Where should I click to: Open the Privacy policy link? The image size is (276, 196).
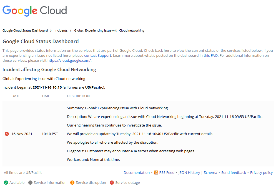pyautogui.click(x=261, y=173)
